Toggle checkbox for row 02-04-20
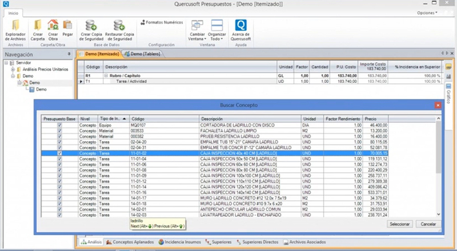 [60, 142]
